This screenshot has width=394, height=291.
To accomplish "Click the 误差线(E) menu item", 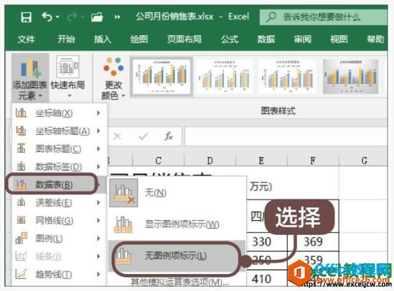I will pos(60,202).
